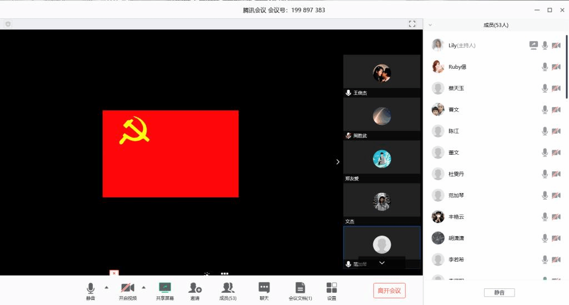Open the 聊天 chat window
This screenshot has height=305, width=569.
pos(264,291)
